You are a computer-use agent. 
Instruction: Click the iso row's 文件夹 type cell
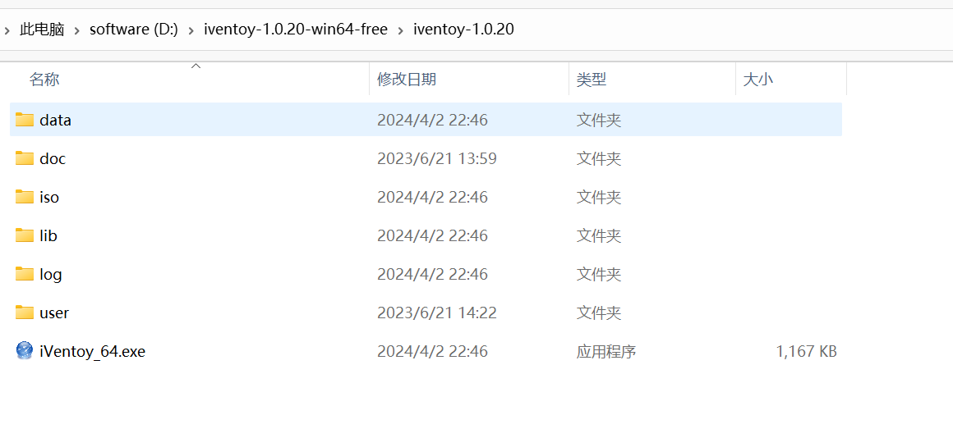[x=599, y=197]
